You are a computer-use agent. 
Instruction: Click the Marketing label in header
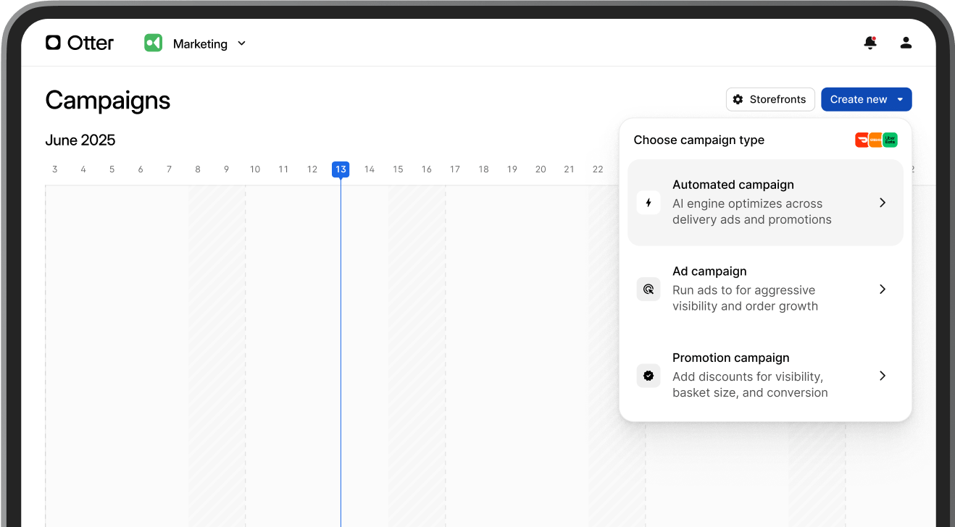click(x=200, y=44)
